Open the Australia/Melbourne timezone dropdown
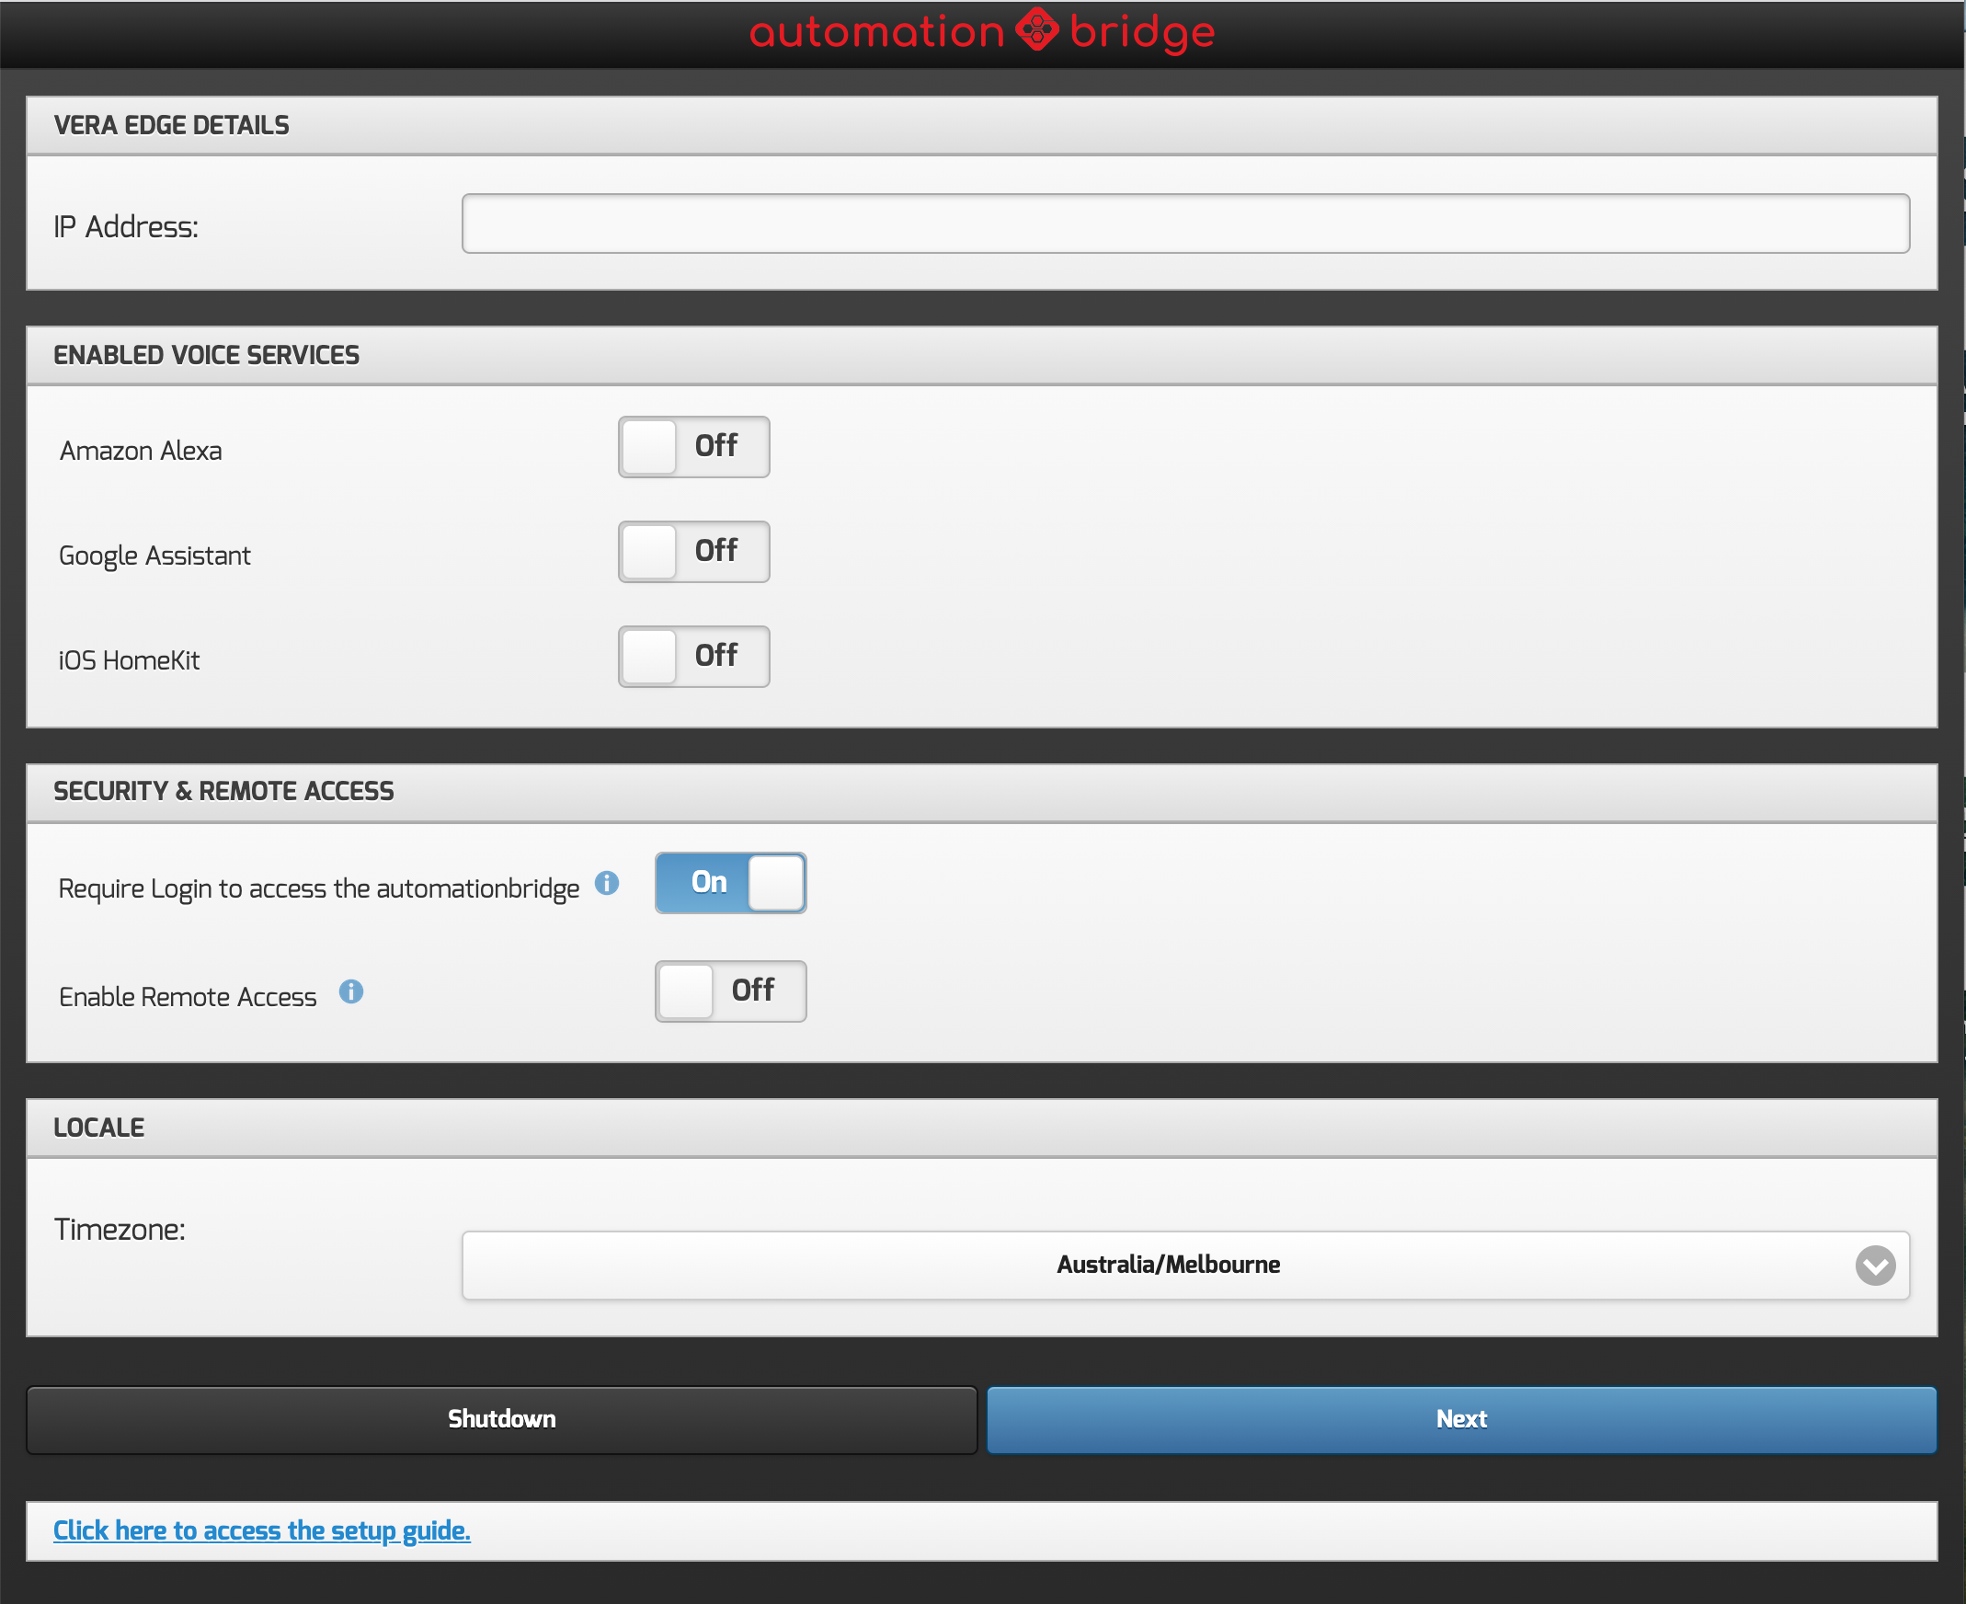 [1168, 1265]
